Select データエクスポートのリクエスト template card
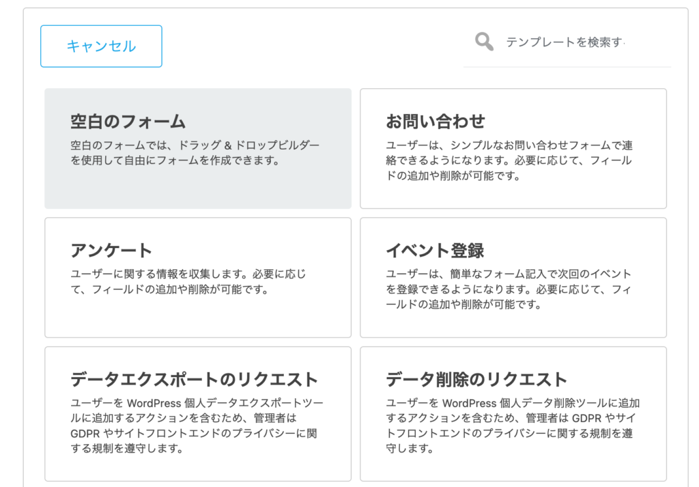The image size is (699, 487). (198, 414)
